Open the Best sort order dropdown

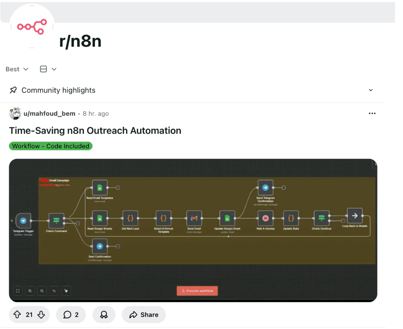16,69
